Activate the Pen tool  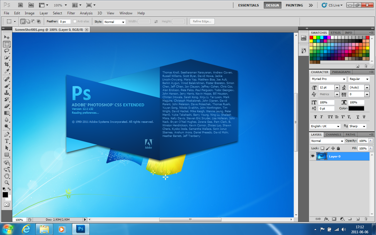(7, 134)
